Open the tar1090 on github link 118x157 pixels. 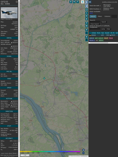click(109, 2)
